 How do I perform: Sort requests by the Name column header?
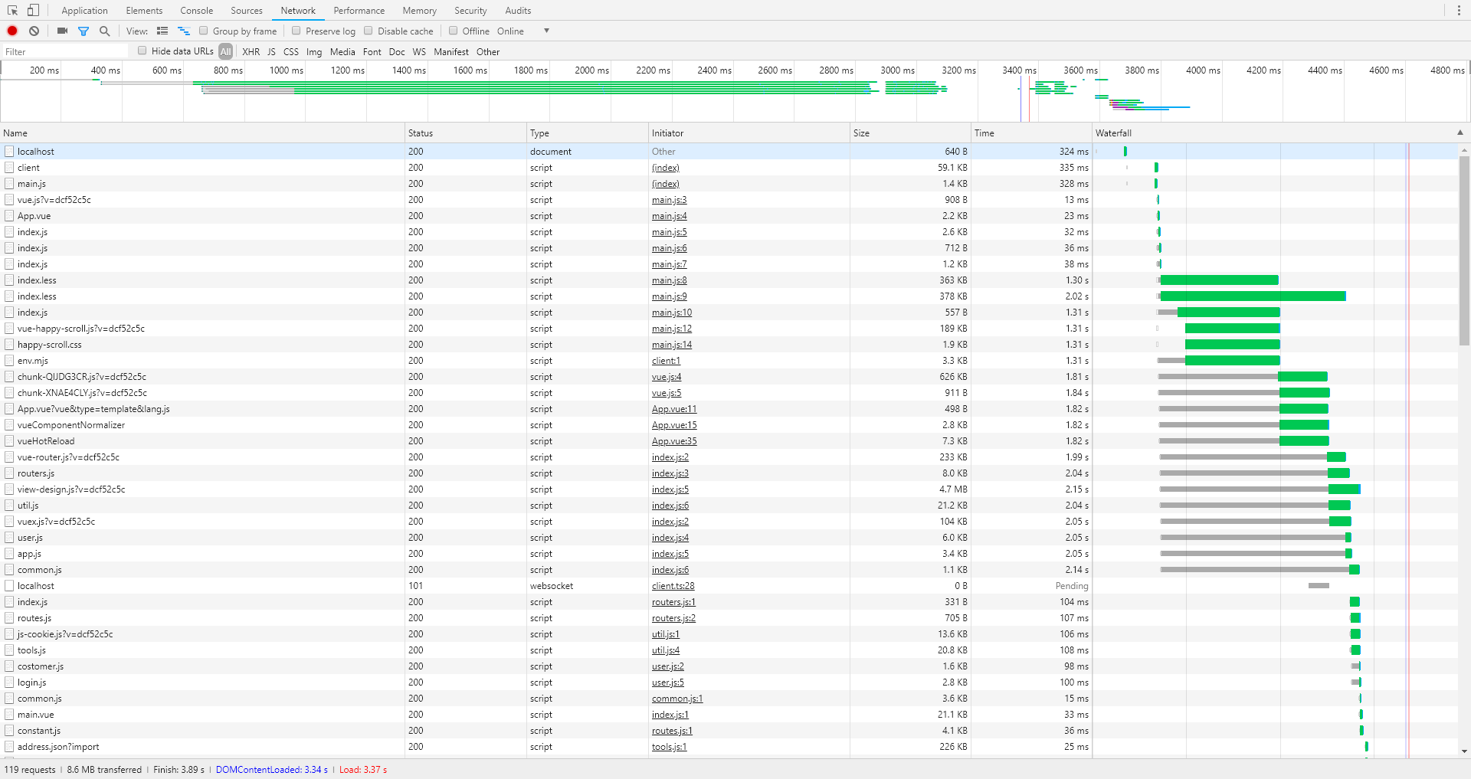coord(202,133)
